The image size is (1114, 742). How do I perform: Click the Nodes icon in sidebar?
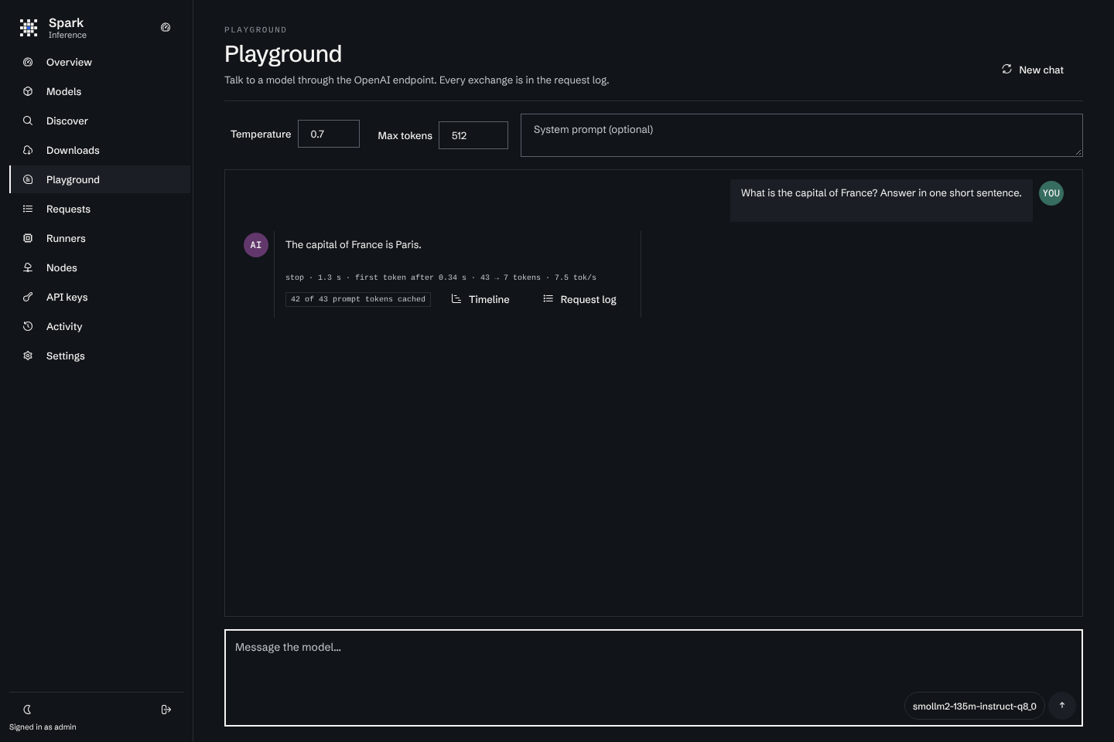coord(28,267)
